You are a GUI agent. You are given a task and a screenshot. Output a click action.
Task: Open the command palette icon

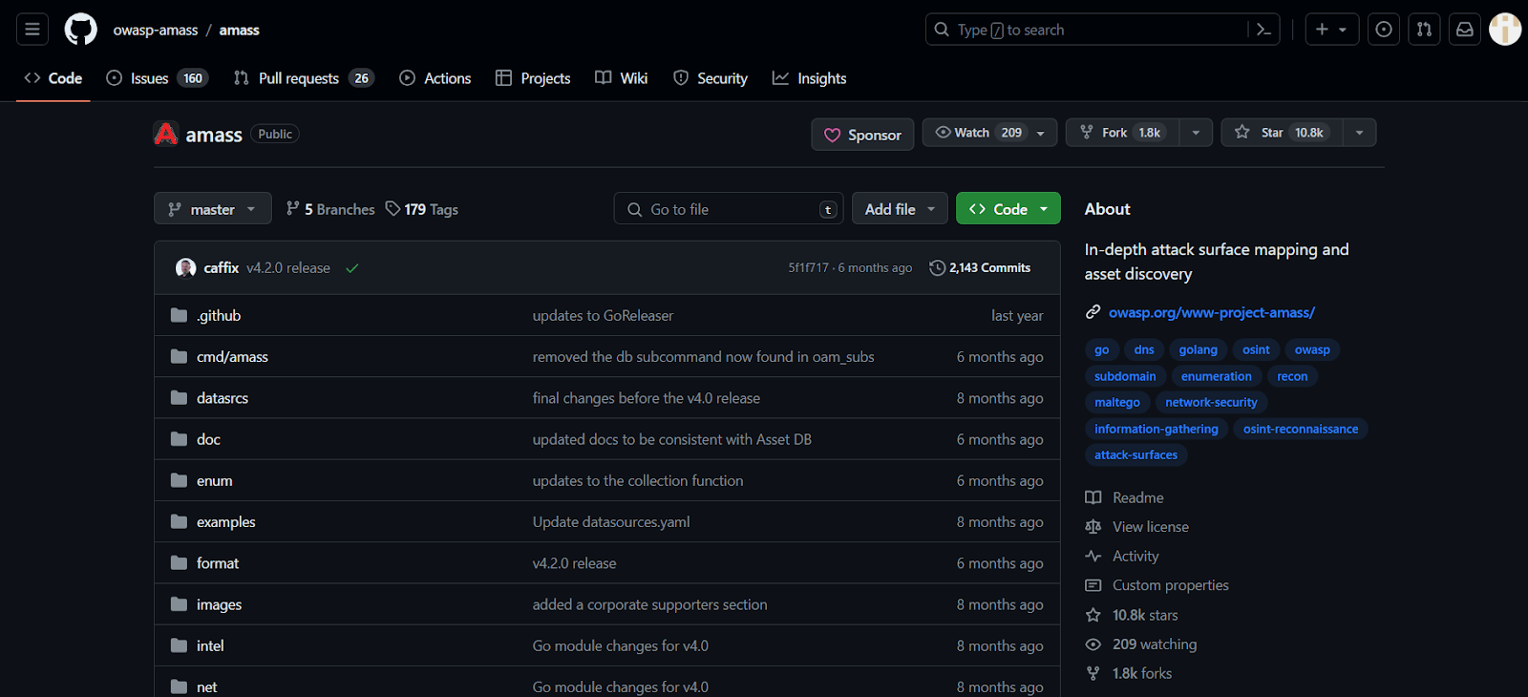point(1263,30)
